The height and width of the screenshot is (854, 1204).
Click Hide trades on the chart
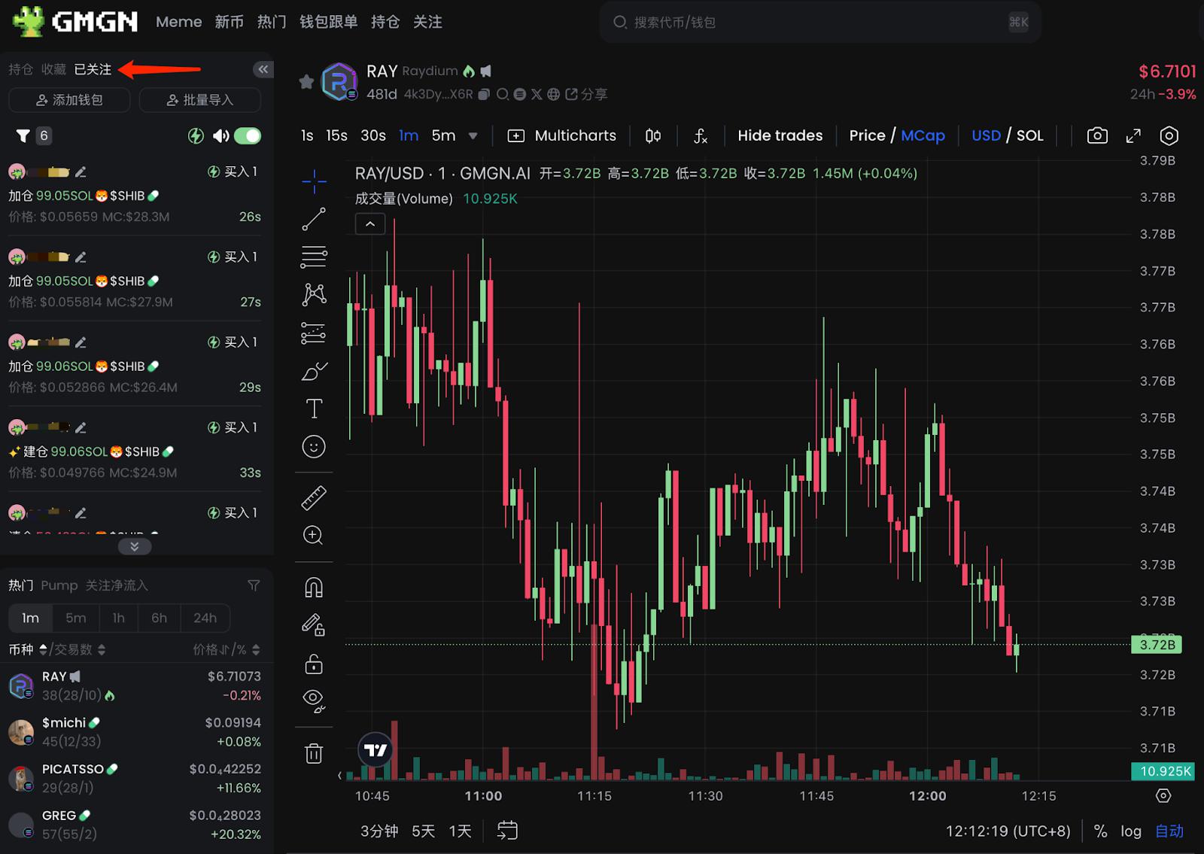click(780, 135)
